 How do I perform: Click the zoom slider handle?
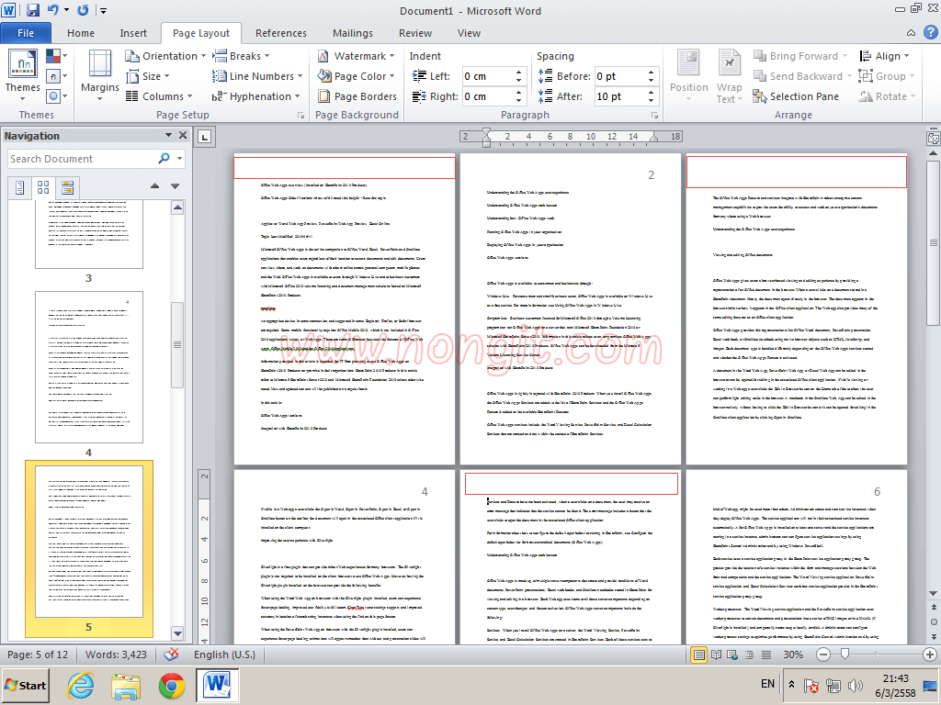click(x=845, y=655)
